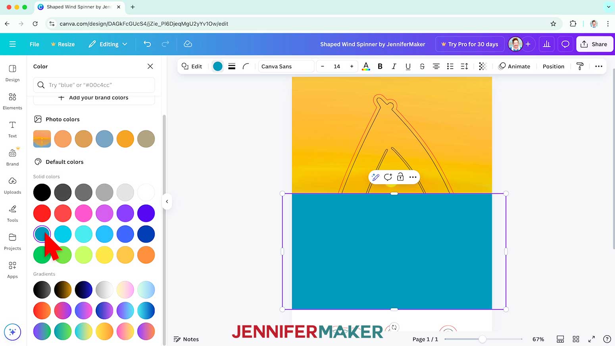The height and width of the screenshot is (346, 615).
Task: Show pages thumbnail strip view
Action: click(x=560, y=339)
